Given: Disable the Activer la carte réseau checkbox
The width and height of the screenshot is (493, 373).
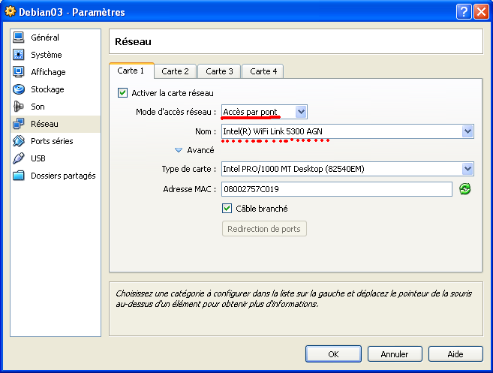Looking at the screenshot, I should point(122,93).
